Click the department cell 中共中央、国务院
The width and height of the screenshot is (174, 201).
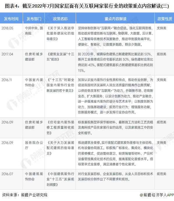(34, 31)
